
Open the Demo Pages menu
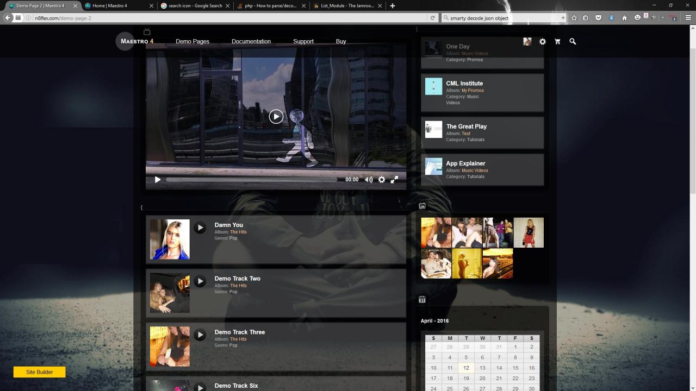pyautogui.click(x=192, y=41)
